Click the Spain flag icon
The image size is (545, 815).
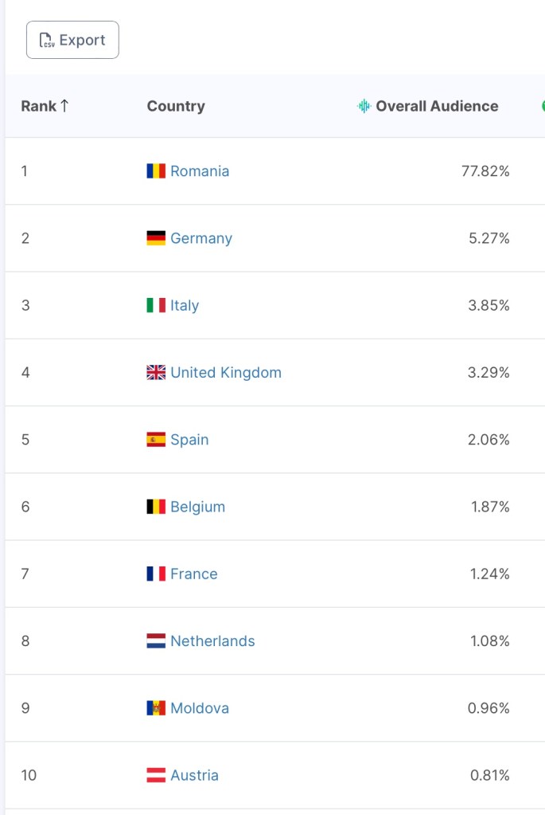tap(156, 440)
